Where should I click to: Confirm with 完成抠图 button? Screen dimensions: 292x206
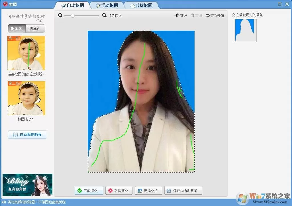click(89, 191)
